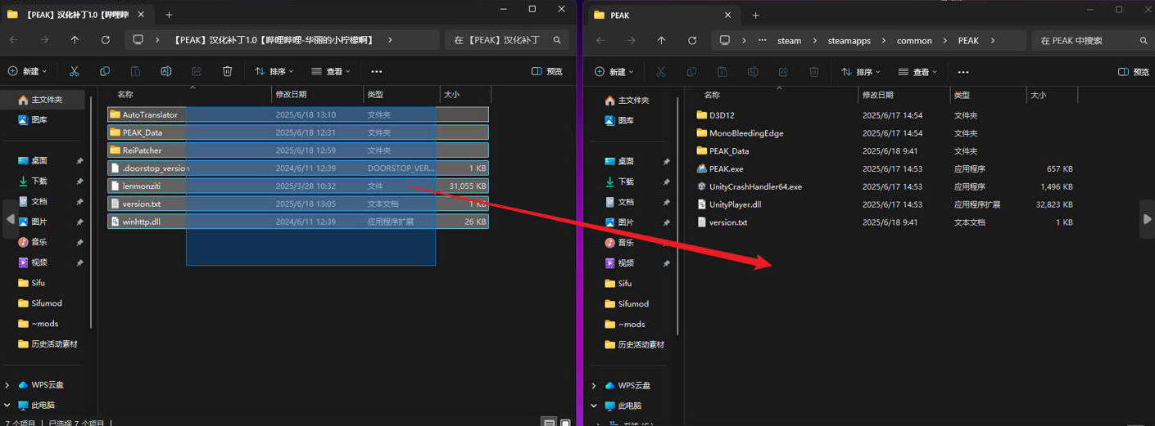Click Up arrow in PEAK window
This screenshot has height=426, width=1155.
(x=661, y=40)
